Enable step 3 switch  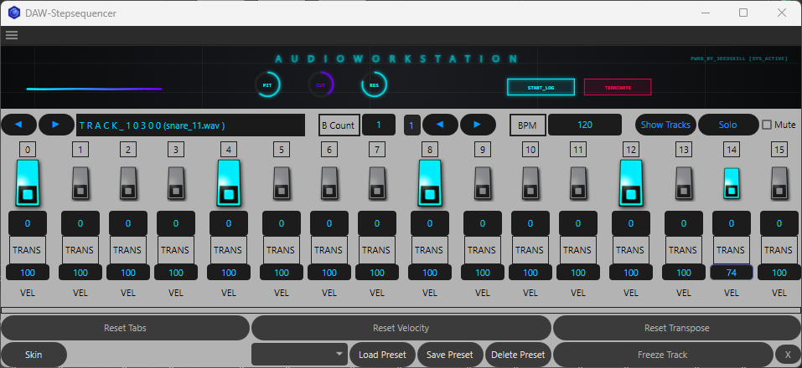pos(176,182)
